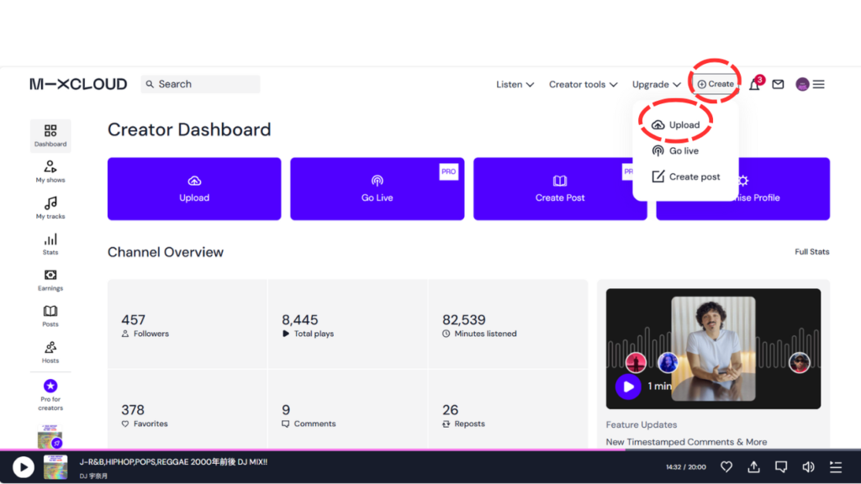Click the purple Go Live card button
Screen dimensions: 861x484
click(x=377, y=189)
